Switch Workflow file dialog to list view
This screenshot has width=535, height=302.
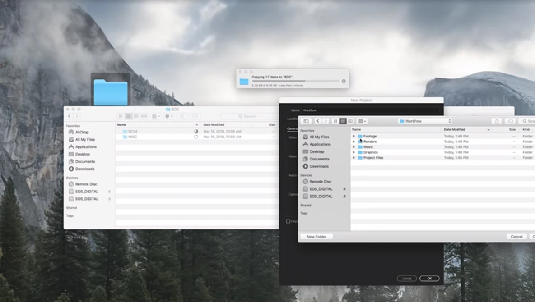coord(343,121)
